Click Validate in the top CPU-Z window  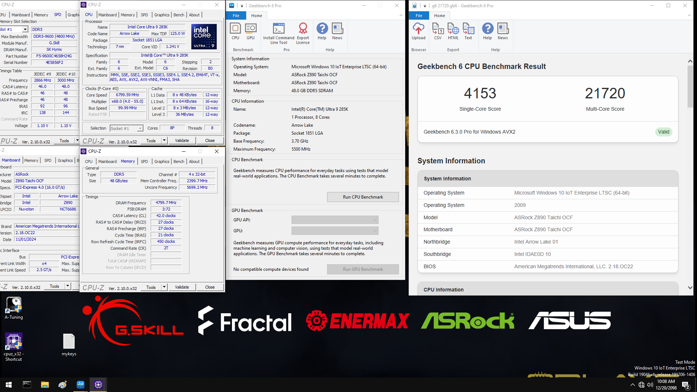click(x=182, y=140)
